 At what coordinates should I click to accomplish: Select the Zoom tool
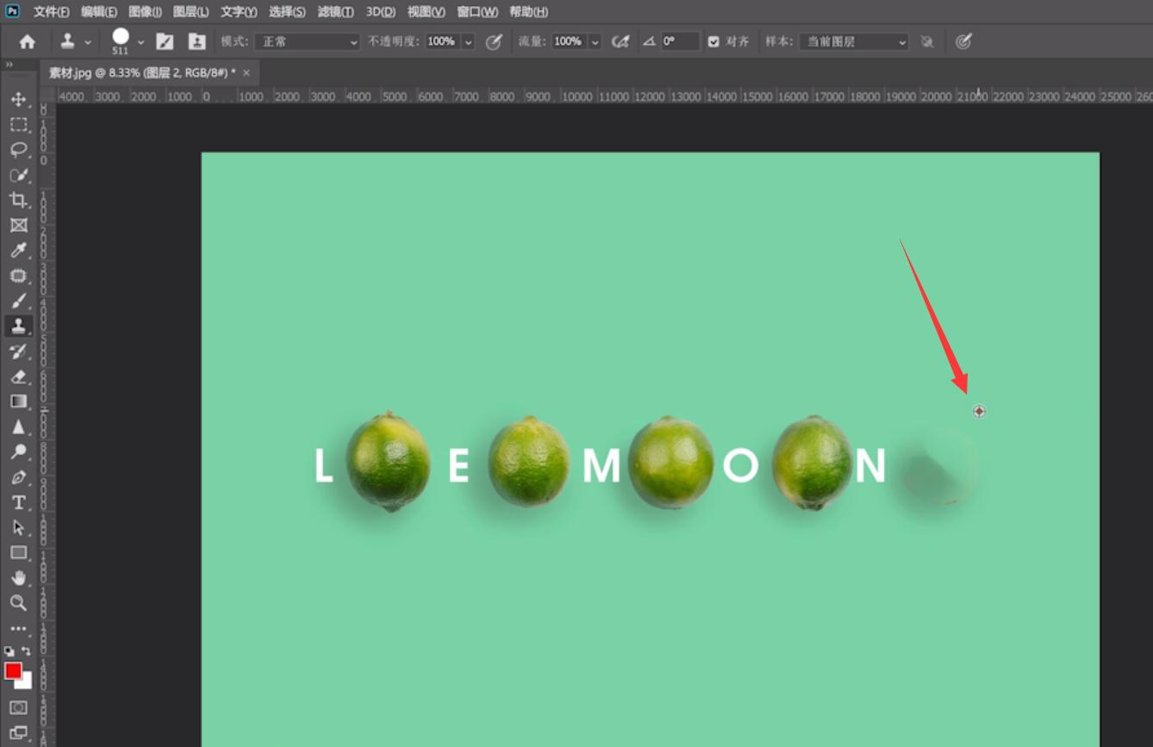click(18, 603)
